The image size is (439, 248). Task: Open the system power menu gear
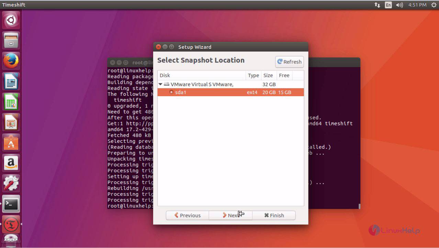pyautogui.click(x=434, y=5)
